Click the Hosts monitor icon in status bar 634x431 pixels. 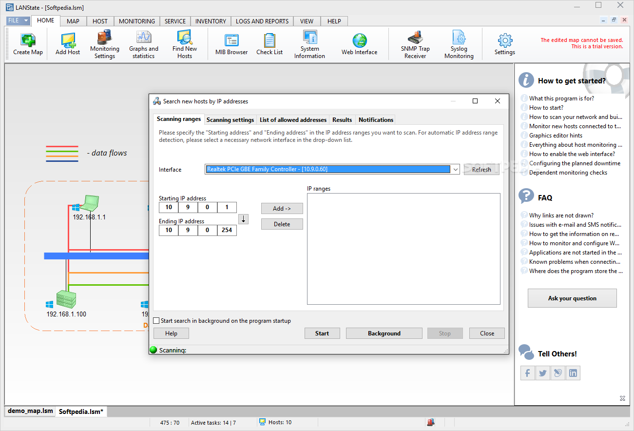point(262,422)
